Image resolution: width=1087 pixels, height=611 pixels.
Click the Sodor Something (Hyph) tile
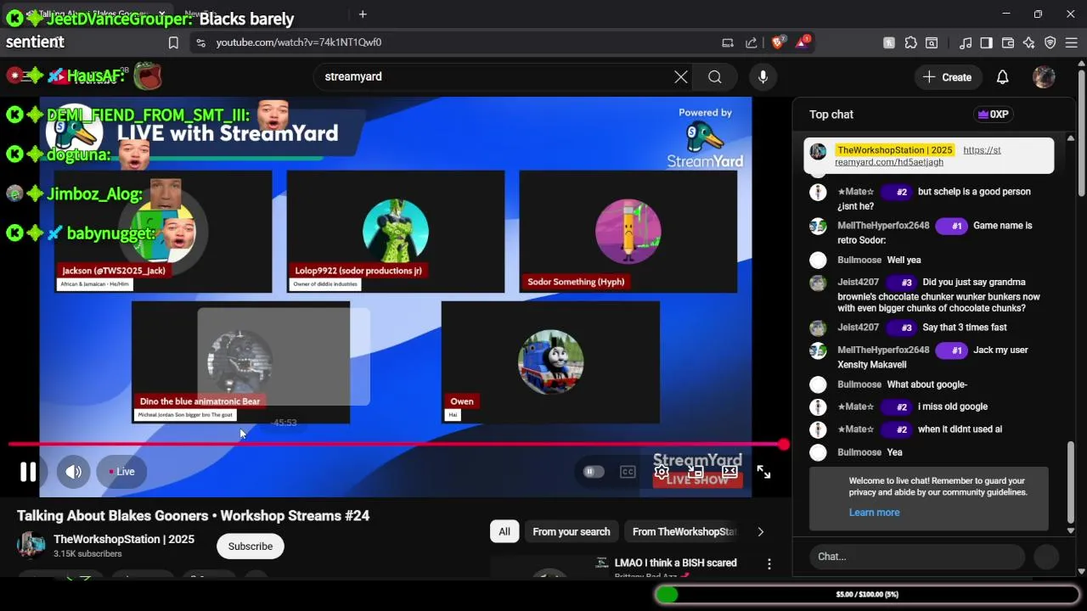point(628,232)
